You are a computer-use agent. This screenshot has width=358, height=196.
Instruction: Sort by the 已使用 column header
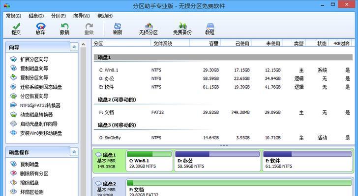pyautogui.click(x=236, y=43)
